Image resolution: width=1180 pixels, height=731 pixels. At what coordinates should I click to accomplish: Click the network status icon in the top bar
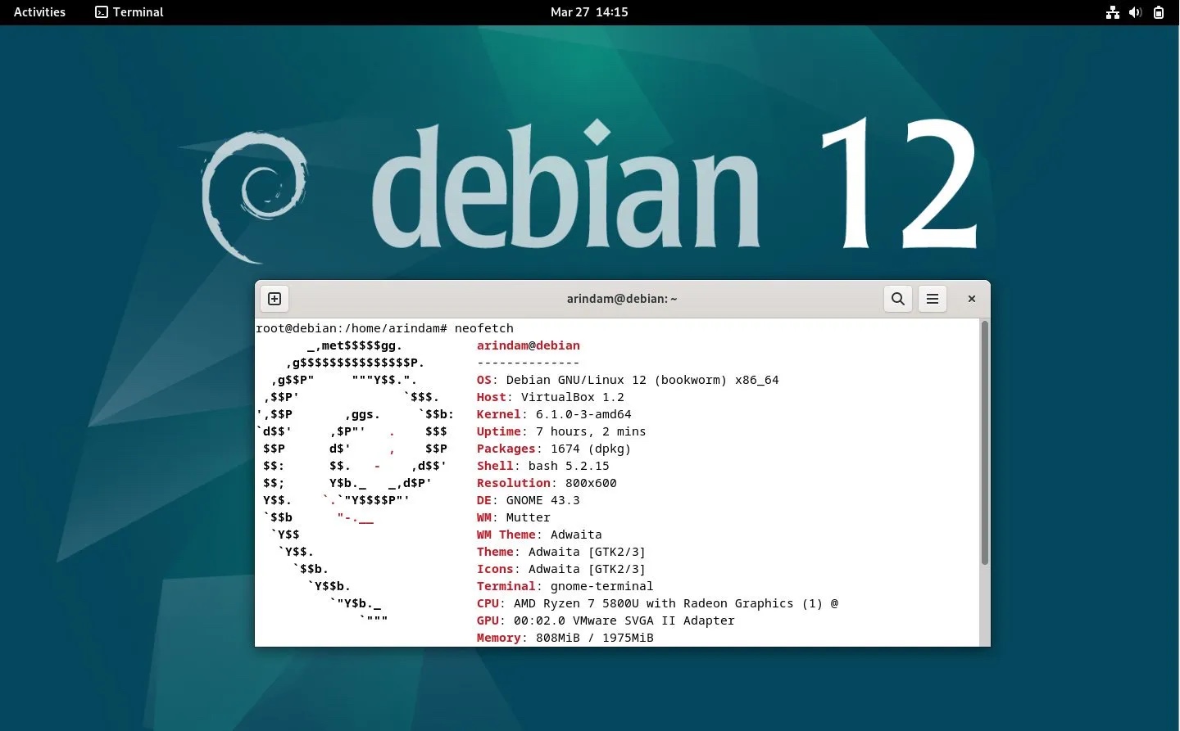[x=1112, y=12]
